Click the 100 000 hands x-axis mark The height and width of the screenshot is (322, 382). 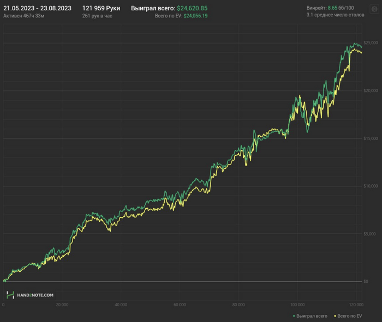tap(297, 305)
